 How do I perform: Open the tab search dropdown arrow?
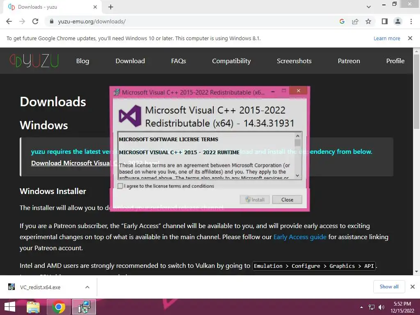369,7
